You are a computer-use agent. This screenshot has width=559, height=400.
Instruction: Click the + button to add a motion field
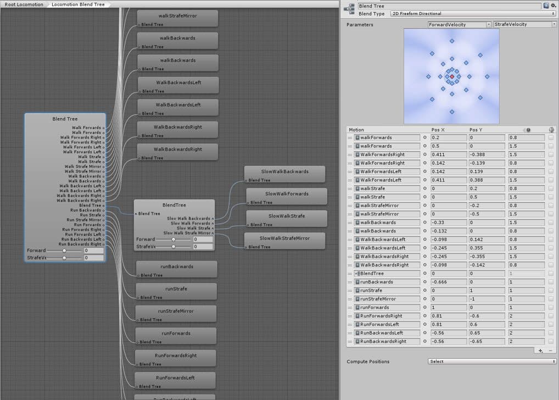pyautogui.click(x=541, y=350)
